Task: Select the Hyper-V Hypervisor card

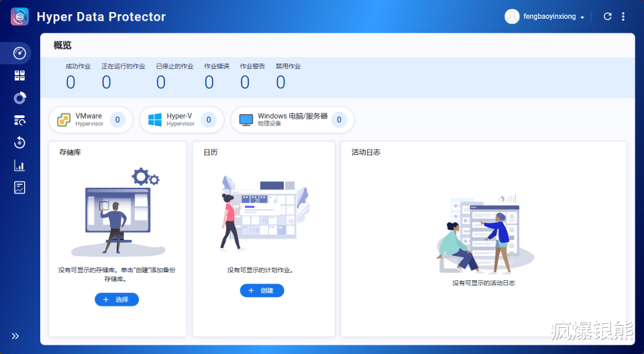Action: click(x=182, y=120)
